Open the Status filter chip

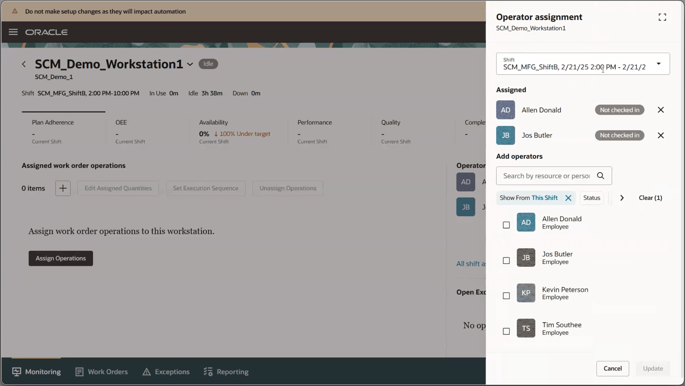(x=592, y=198)
